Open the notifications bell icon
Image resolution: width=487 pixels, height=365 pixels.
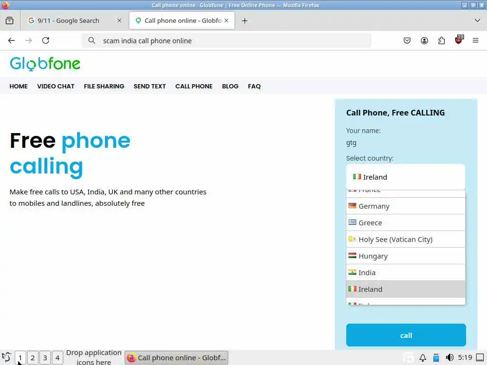[x=423, y=358]
